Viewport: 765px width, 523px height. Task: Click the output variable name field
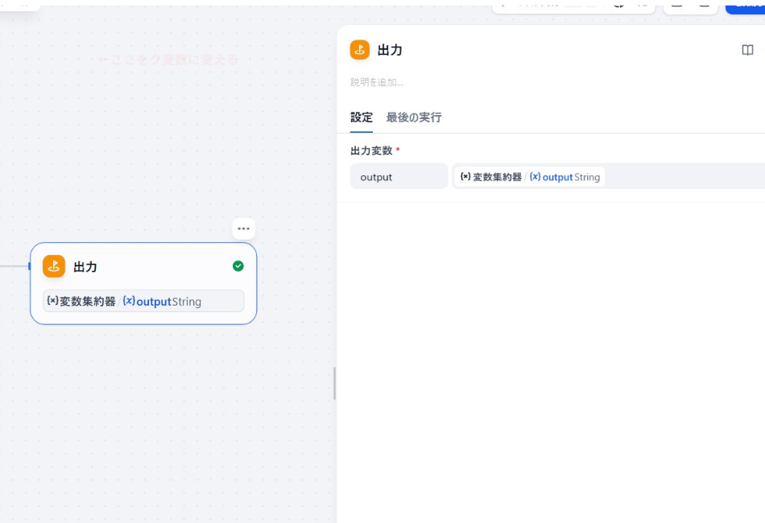click(x=399, y=176)
